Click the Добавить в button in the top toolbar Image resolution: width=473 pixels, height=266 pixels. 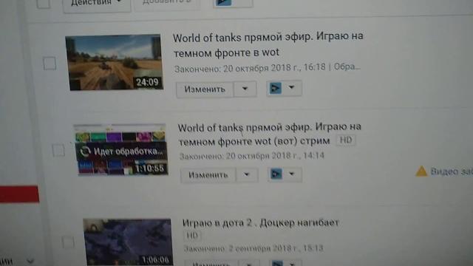[167, 4]
